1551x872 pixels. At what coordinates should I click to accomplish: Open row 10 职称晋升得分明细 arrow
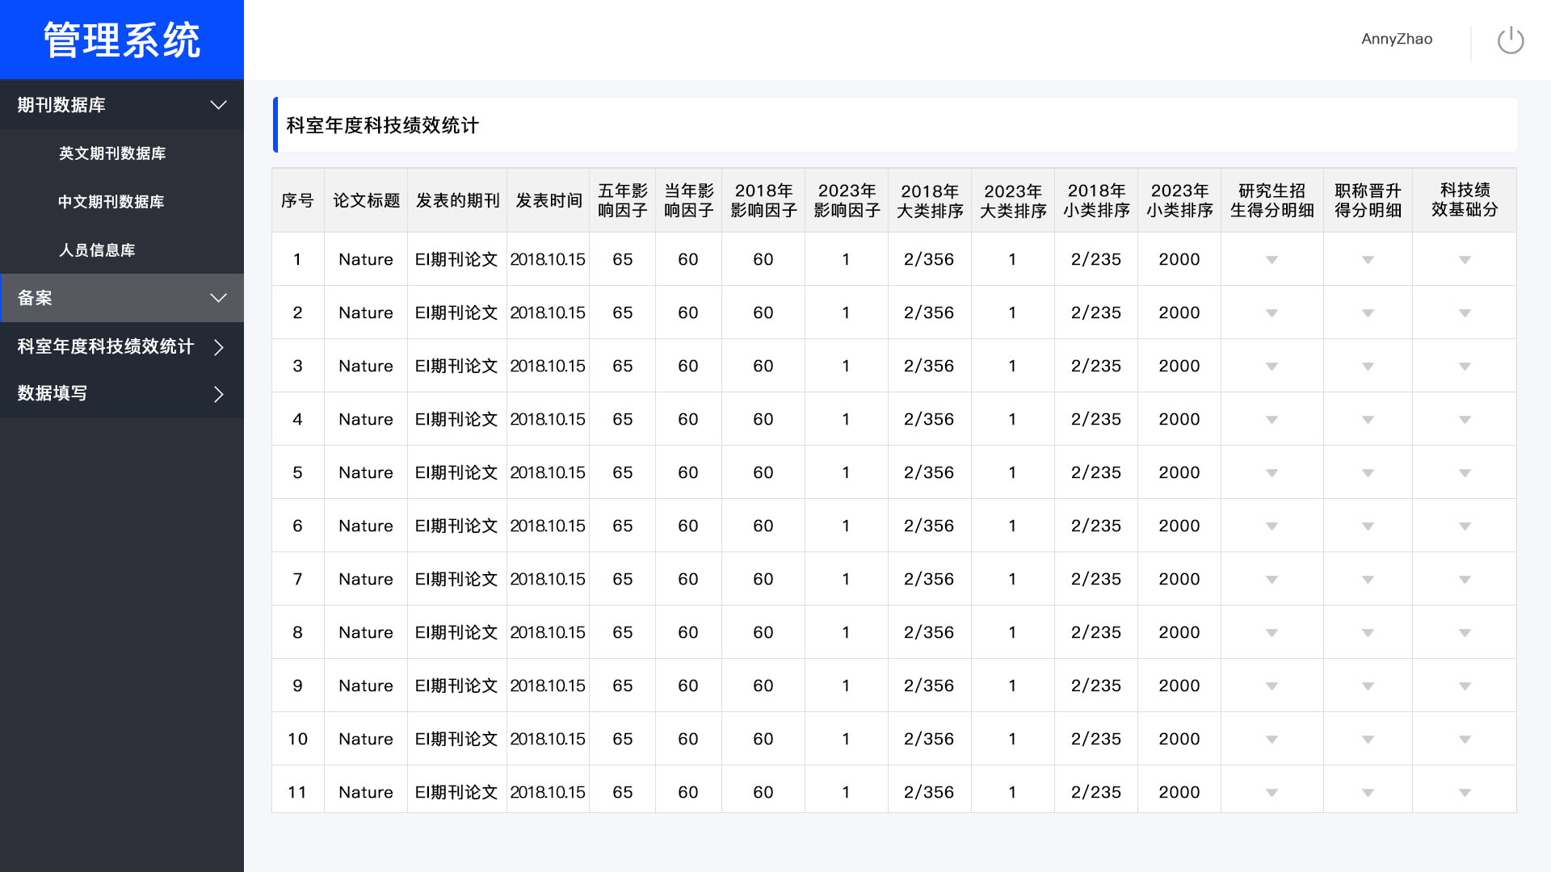click(1368, 740)
